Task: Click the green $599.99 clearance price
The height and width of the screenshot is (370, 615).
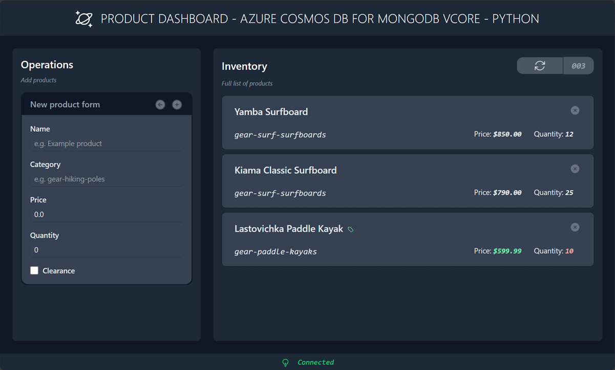Action: 507,251
